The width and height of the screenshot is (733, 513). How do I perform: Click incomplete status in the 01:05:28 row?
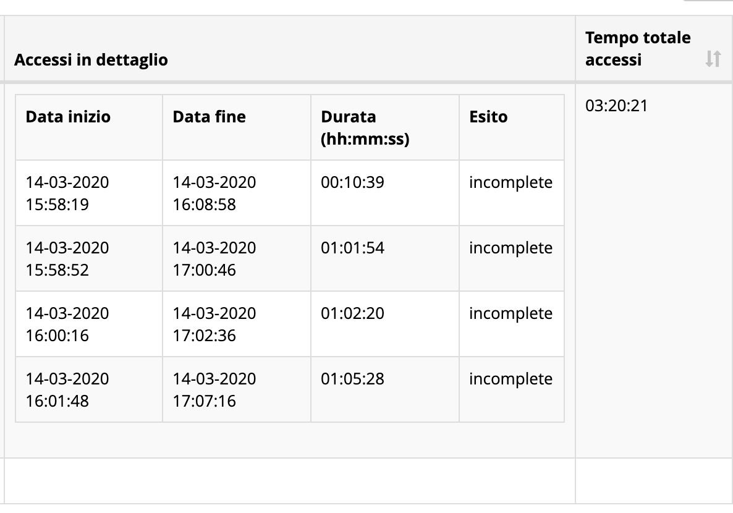tap(511, 379)
